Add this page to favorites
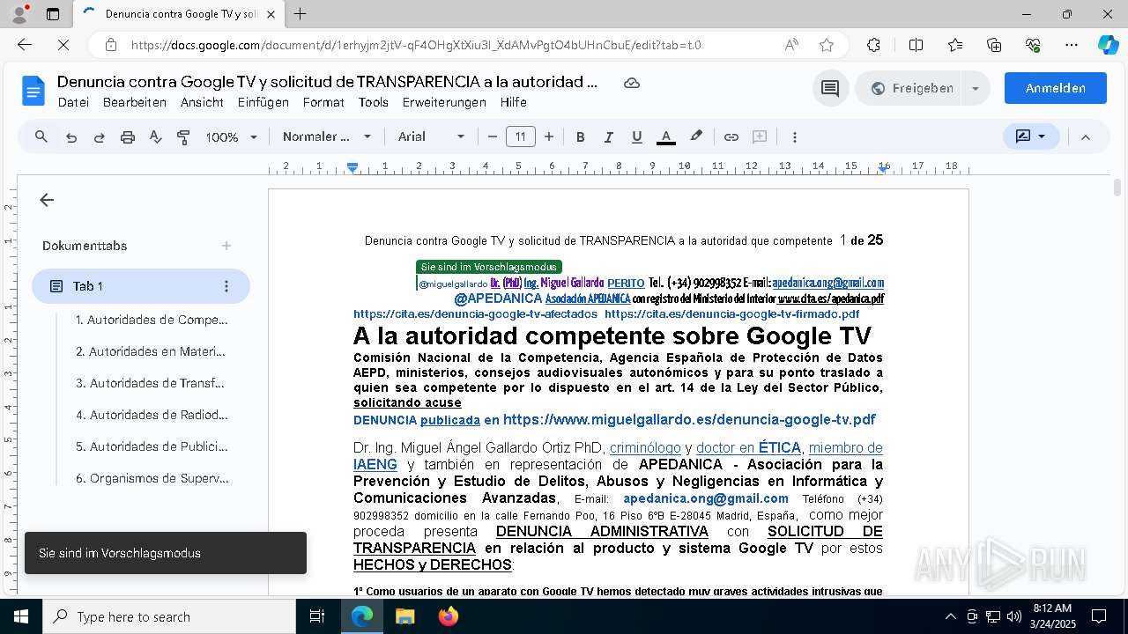The height and width of the screenshot is (634, 1128). (x=826, y=45)
